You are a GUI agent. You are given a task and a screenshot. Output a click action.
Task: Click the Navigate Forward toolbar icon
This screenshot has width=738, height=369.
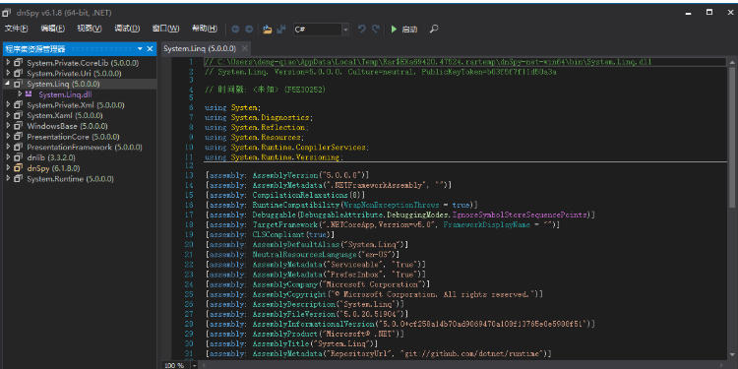click(249, 30)
